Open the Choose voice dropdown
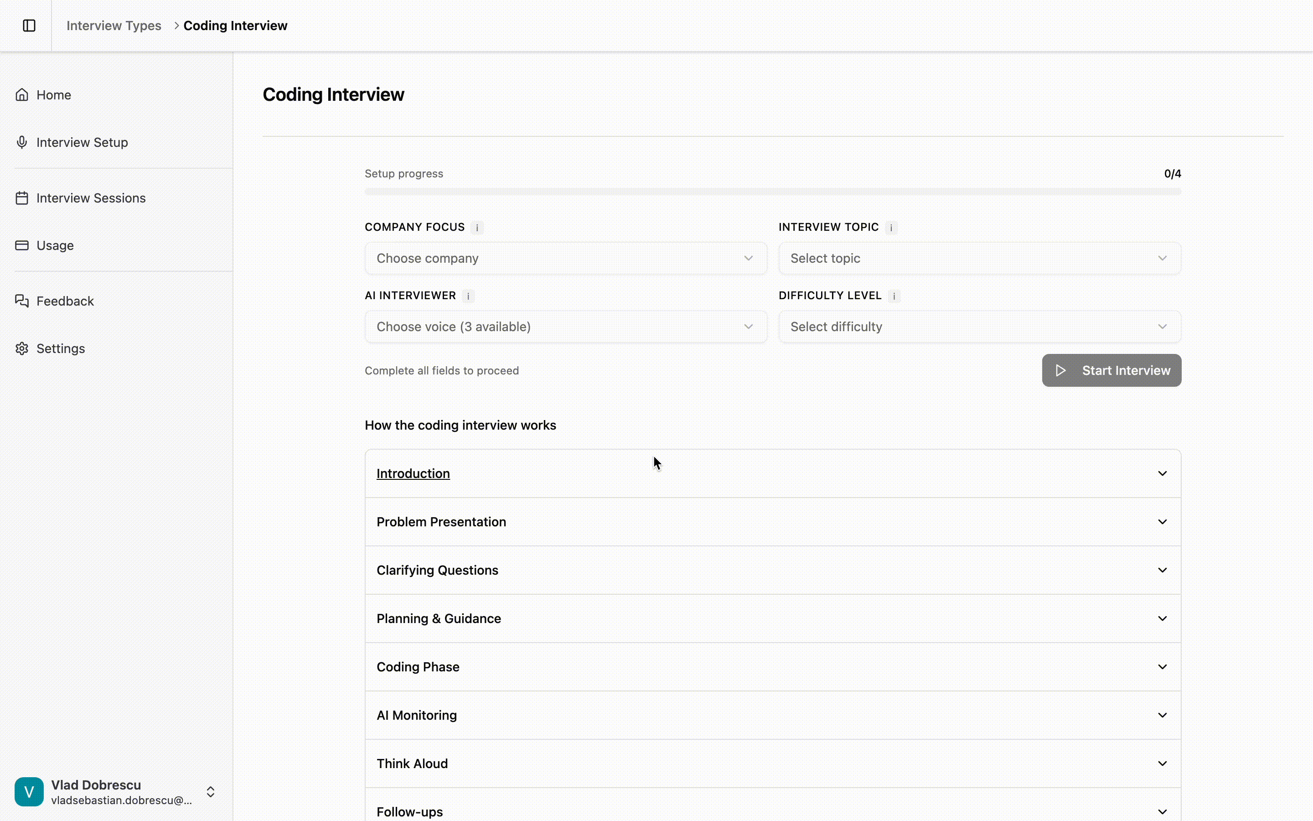The height and width of the screenshot is (821, 1313). (565, 326)
